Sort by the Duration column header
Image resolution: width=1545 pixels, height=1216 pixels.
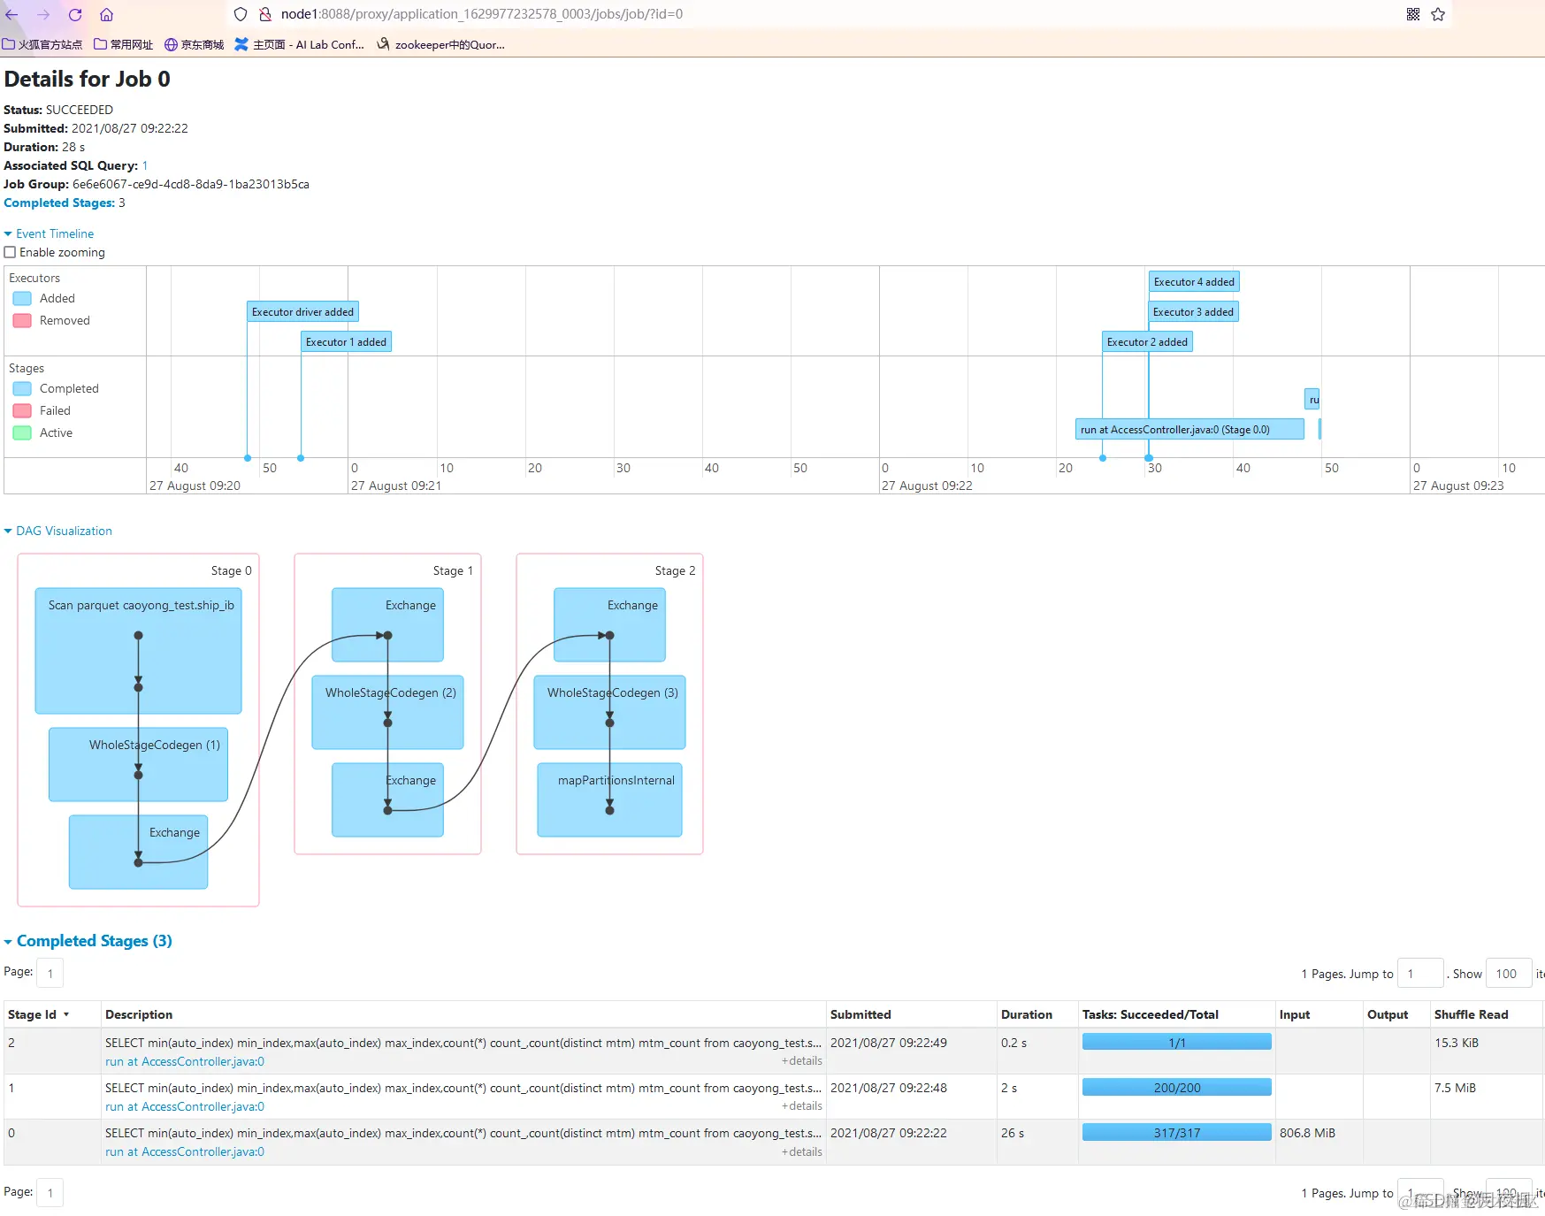tap(1026, 1014)
